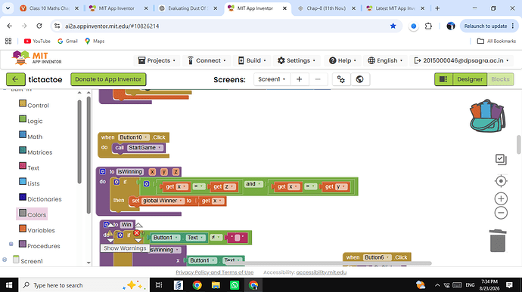Image resolution: width=522 pixels, height=292 pixels.
Task: Click the globe icon next to Screens
Action: [359, 79]
